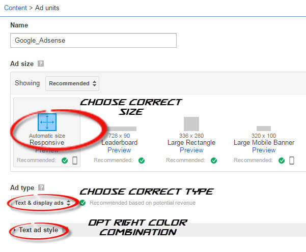
Task: Click the mobile phone icon under Large Mobile Banner
Action: 292,161
